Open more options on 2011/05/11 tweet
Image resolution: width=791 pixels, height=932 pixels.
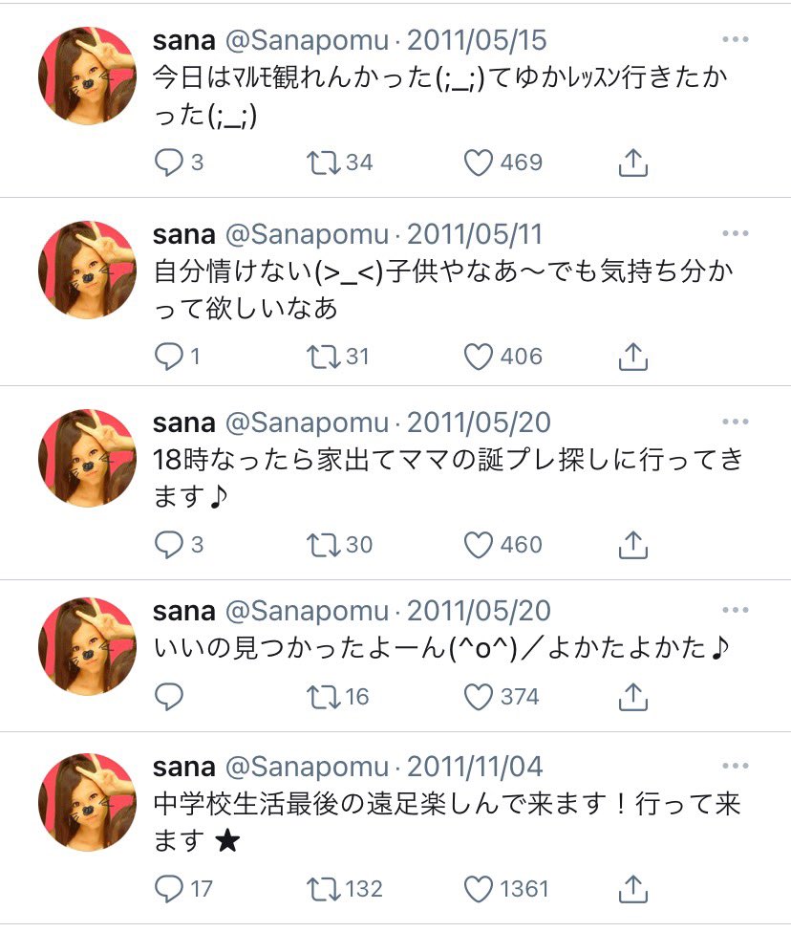pyautogui.click(x=735, y=232)
